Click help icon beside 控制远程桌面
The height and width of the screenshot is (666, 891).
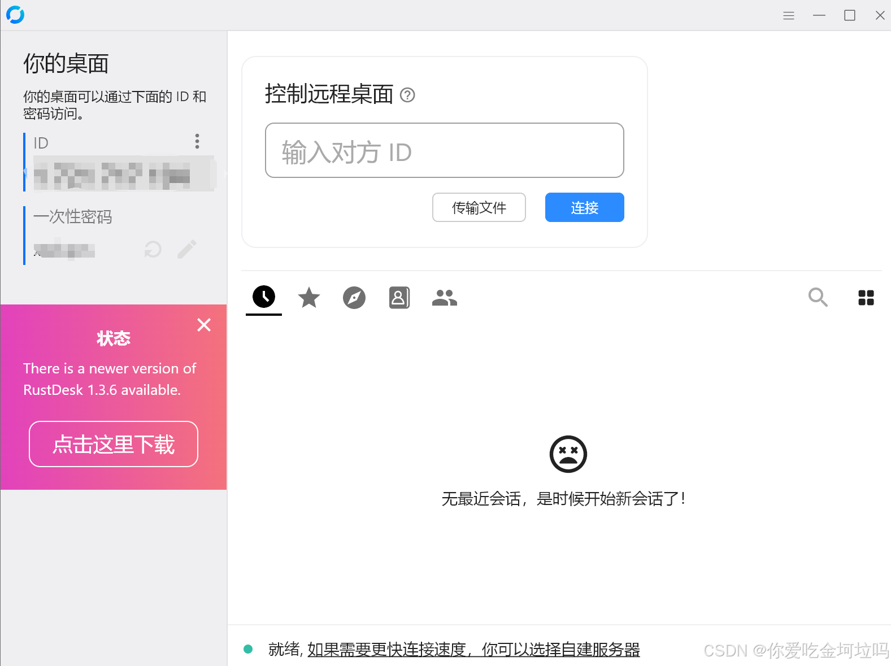pos(407,95)
